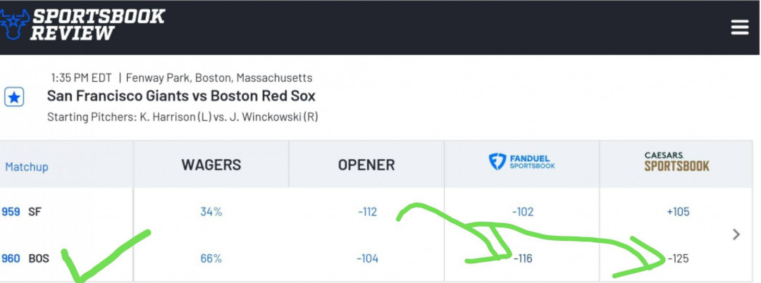Viewport: 761px width, 283px height.
Task: Click the Caesars Sportsbook logo
Action: [x=677, y=162]
